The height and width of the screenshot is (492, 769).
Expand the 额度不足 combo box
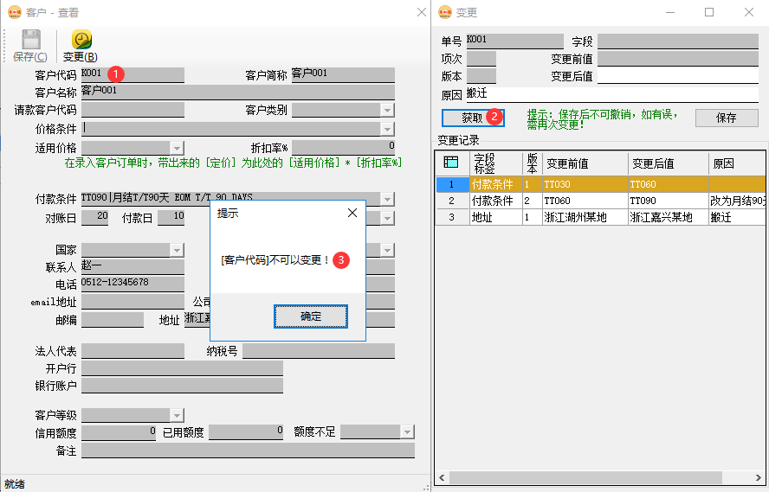407,431
